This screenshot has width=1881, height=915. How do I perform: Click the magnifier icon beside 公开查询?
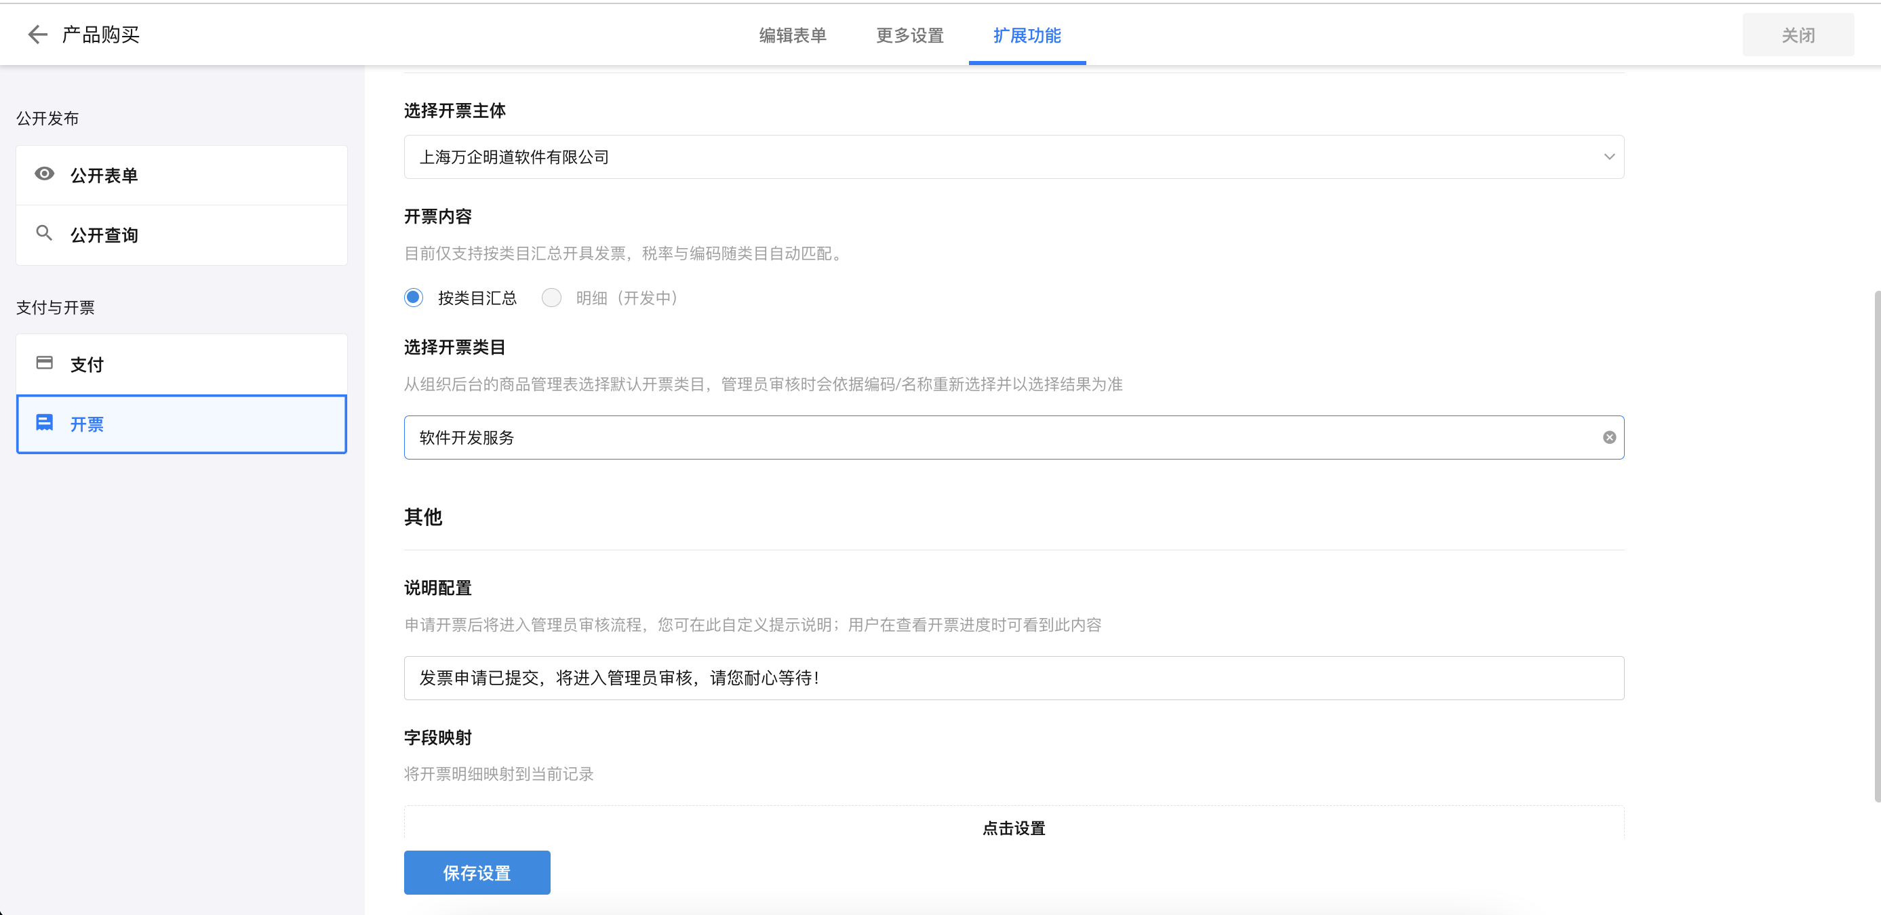[44, 233]
